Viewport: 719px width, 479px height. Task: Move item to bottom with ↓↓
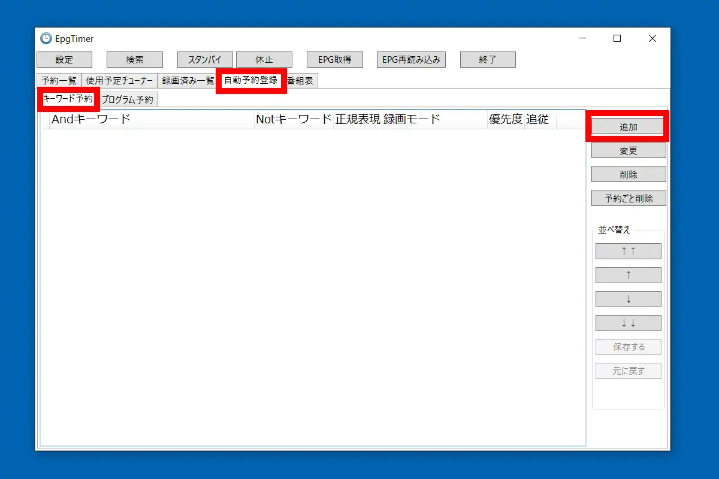(x=629, y=323)
